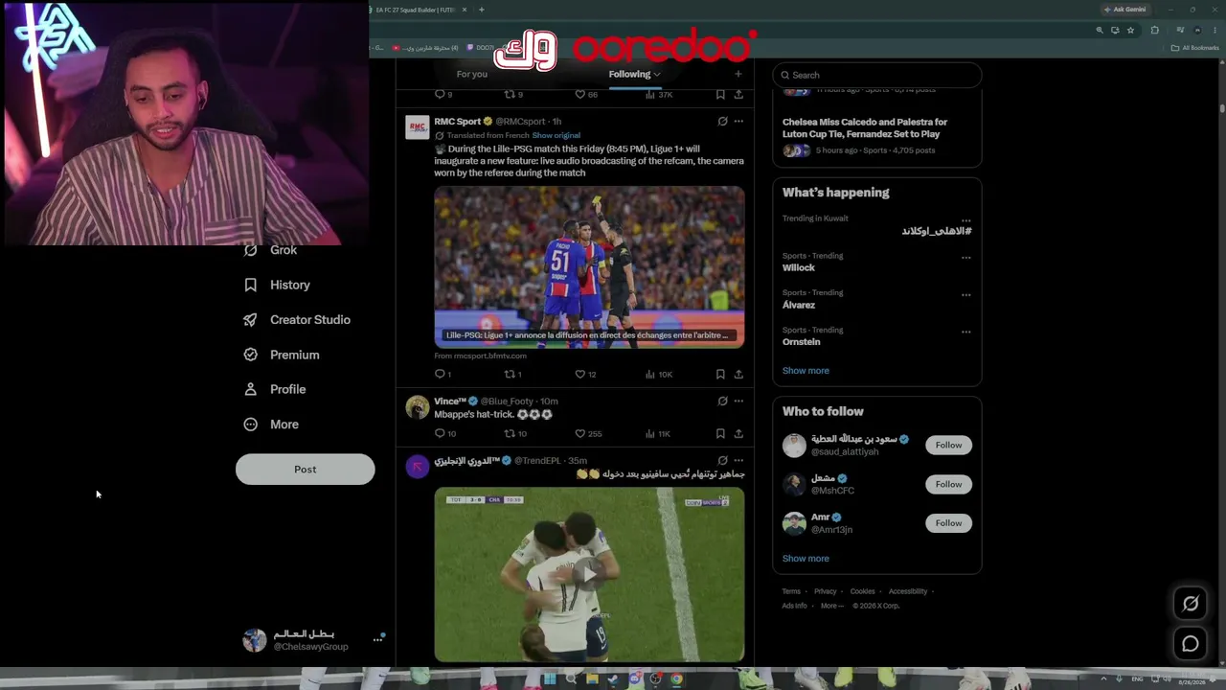Open the Cookies footer link

tap(863, 591)
